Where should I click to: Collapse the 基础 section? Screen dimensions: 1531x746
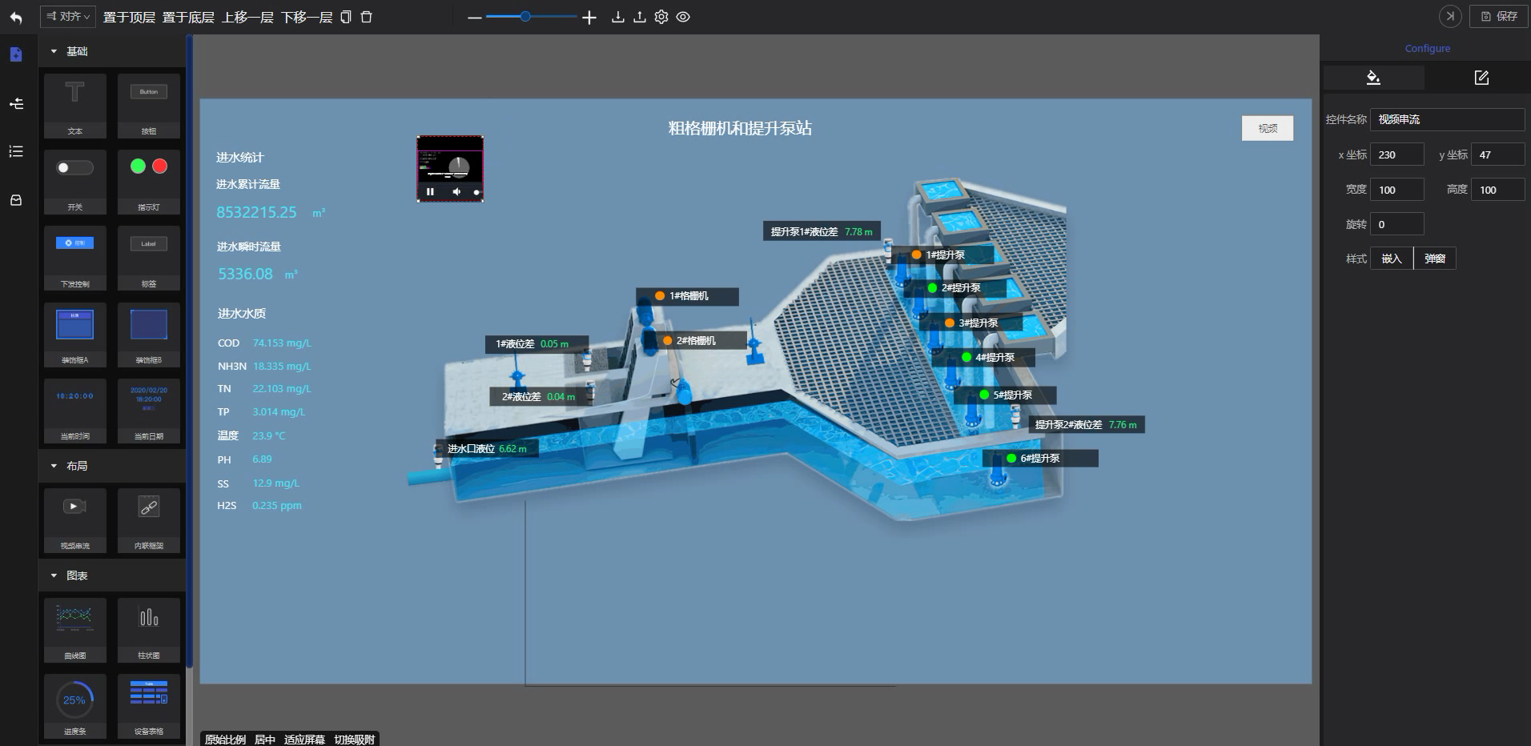pos(54,51)
